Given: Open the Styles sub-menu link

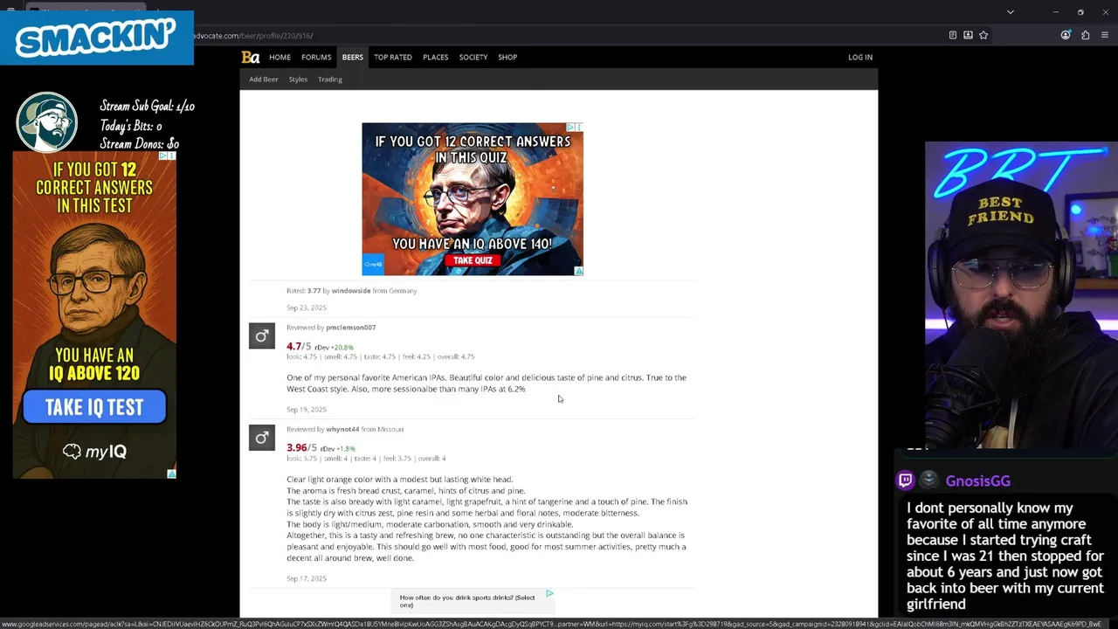Looking at the screenshot, I should tap(298, 79).
